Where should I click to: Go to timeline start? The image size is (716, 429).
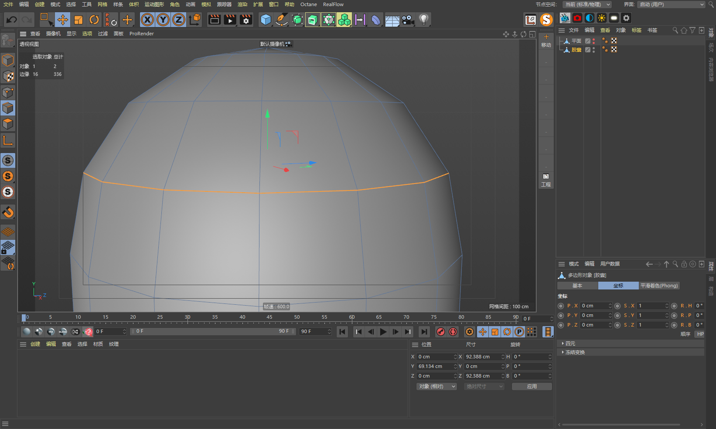click(342, 332)
